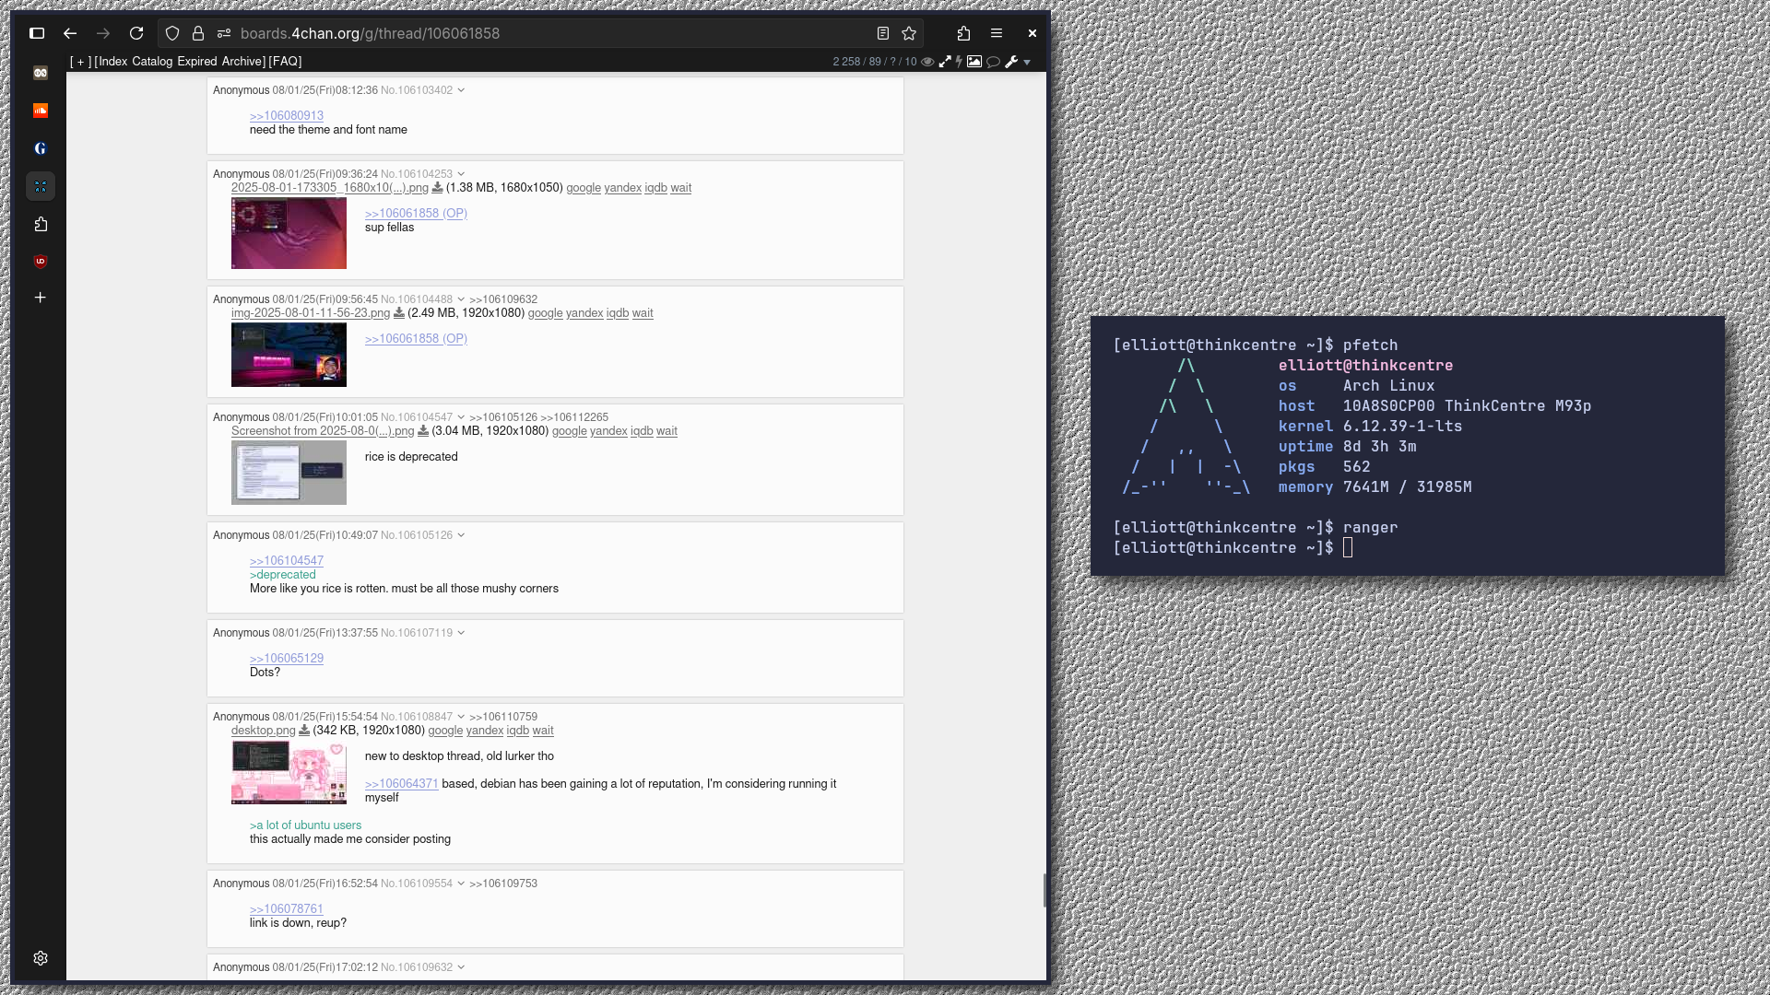The image size is (1770, 995).
Task: Follow quote link >>106064371
Action: coord(402,784)
